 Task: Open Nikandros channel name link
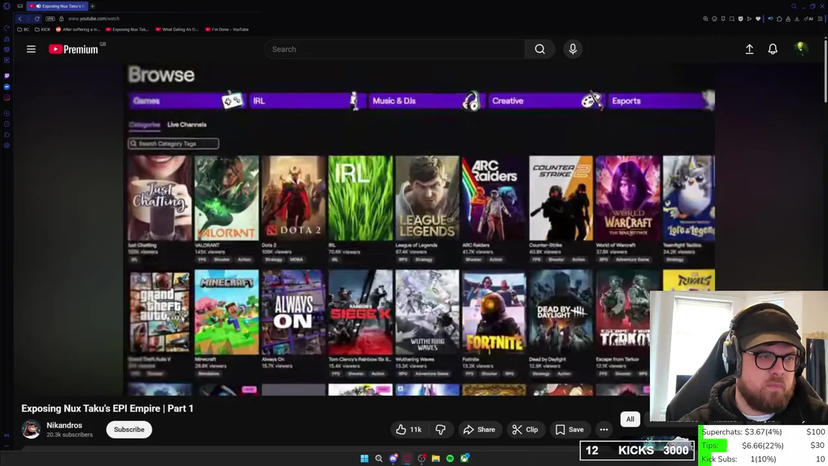tap(64, 425)
